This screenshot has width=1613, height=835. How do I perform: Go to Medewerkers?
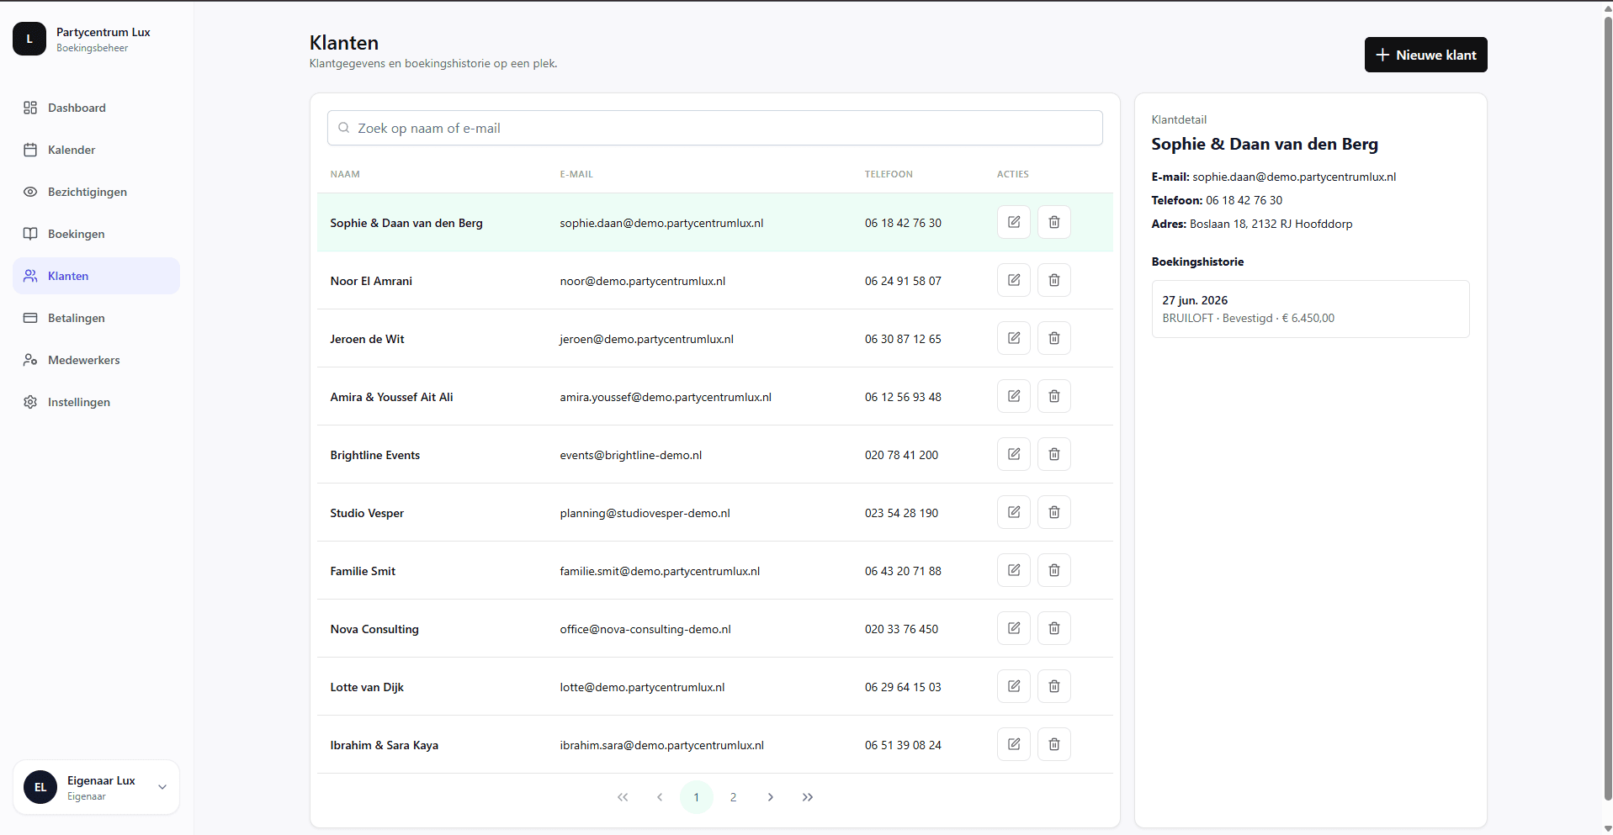[96, 360]
